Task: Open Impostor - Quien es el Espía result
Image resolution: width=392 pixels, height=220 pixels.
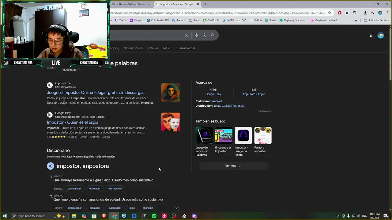Action: point(73,122)
